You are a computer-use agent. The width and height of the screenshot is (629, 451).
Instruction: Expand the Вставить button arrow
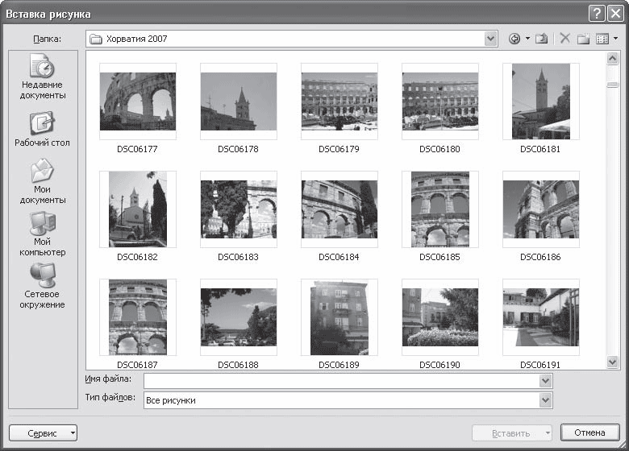pos(548,433)
